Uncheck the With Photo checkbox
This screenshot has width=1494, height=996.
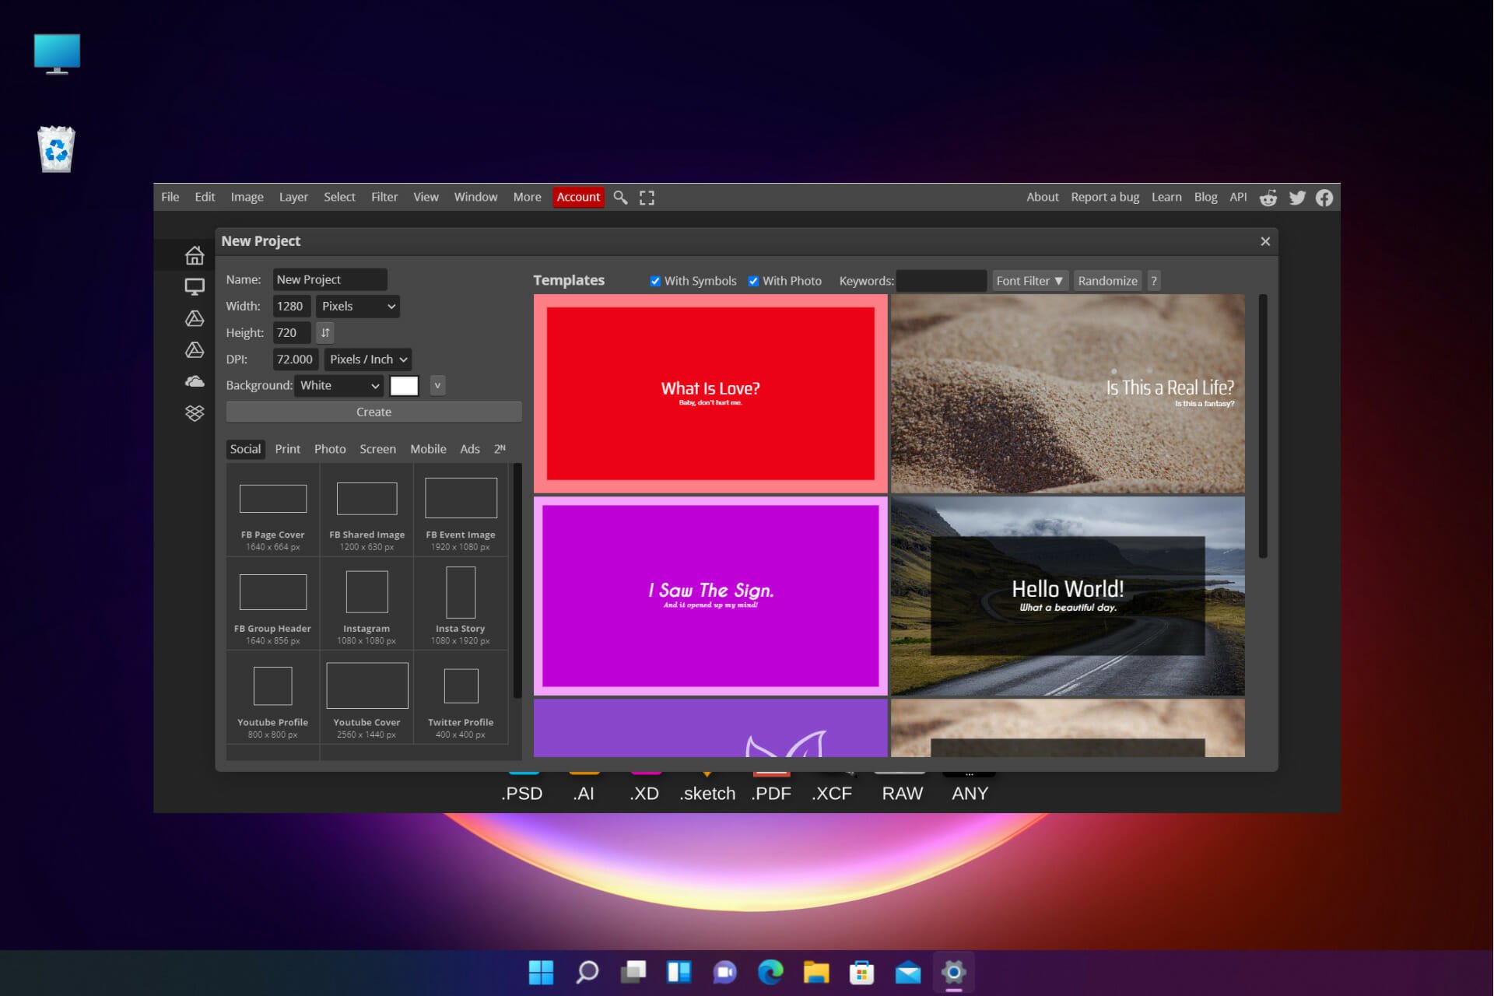pyautogui.click(x=753, y=282)
